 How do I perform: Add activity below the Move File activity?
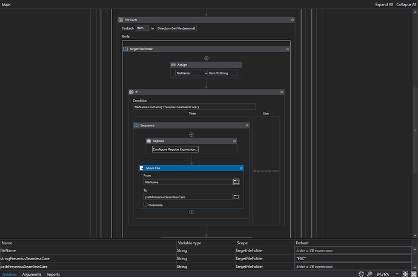click(191, 212)
